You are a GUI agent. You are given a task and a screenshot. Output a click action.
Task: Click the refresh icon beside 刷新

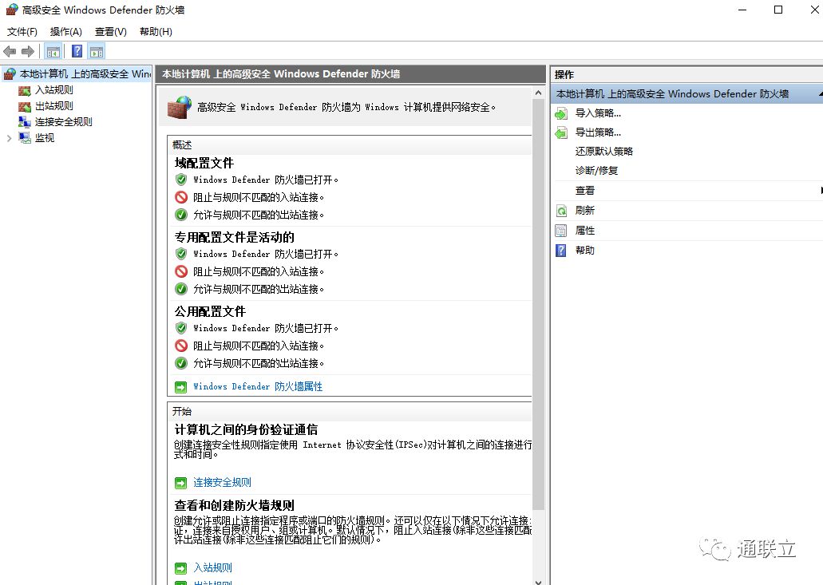coord(561,211)
